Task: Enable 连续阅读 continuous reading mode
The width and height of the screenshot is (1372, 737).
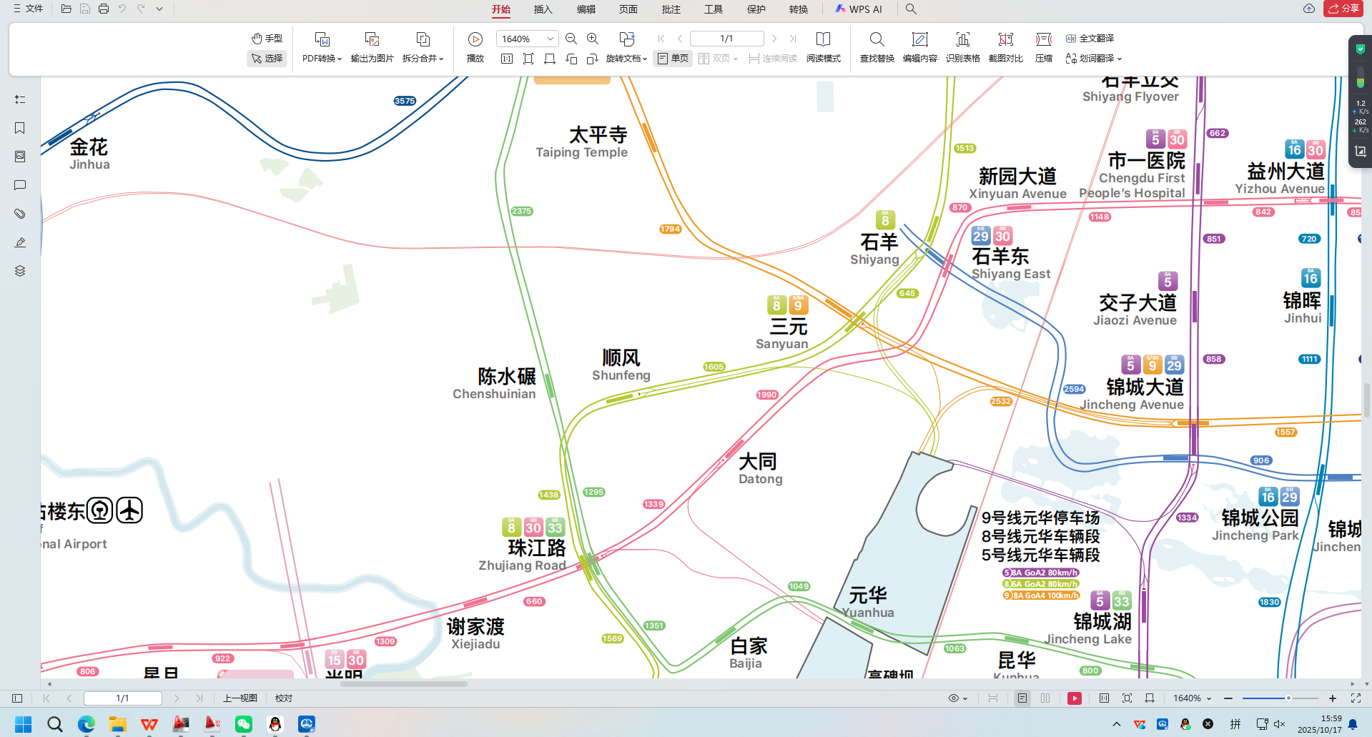Action: (x=774, y=59)
